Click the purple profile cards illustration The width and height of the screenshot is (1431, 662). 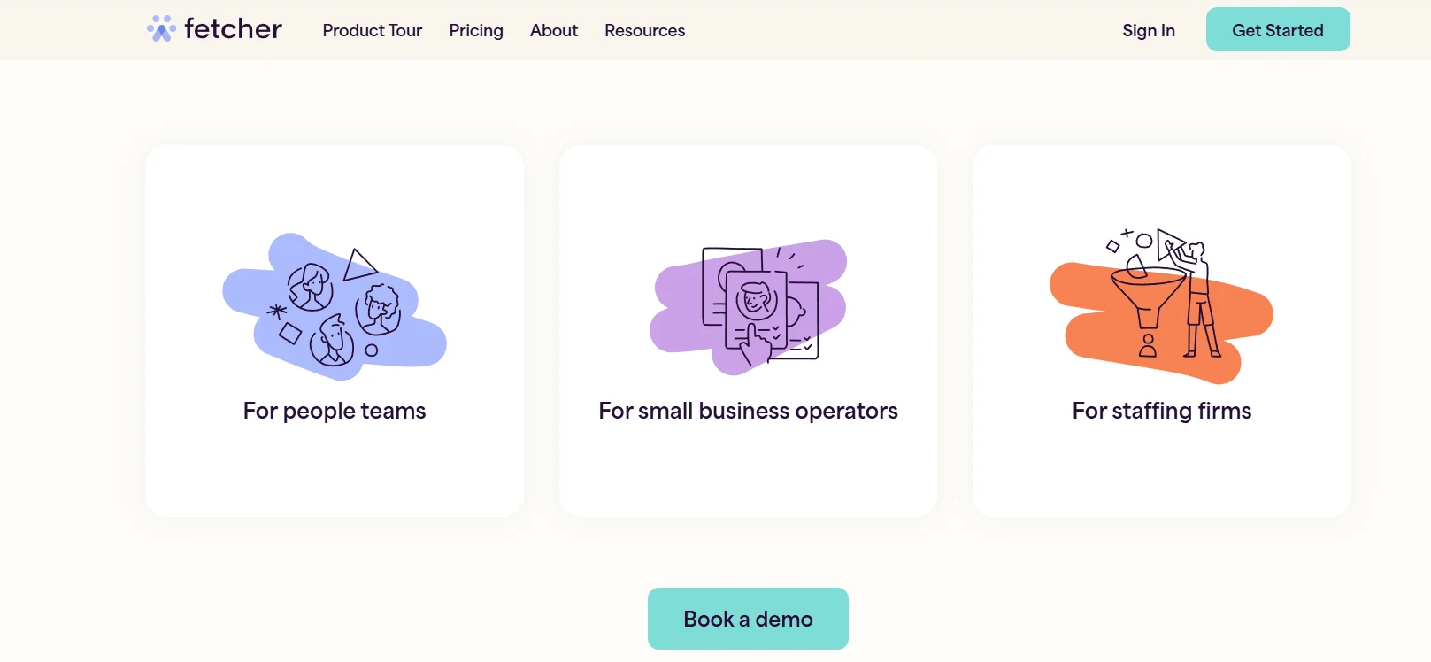point(748,305)
